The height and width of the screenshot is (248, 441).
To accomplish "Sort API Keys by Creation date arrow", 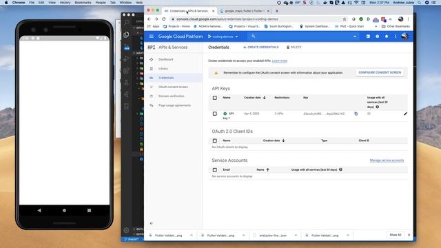I will coord(264,98).
